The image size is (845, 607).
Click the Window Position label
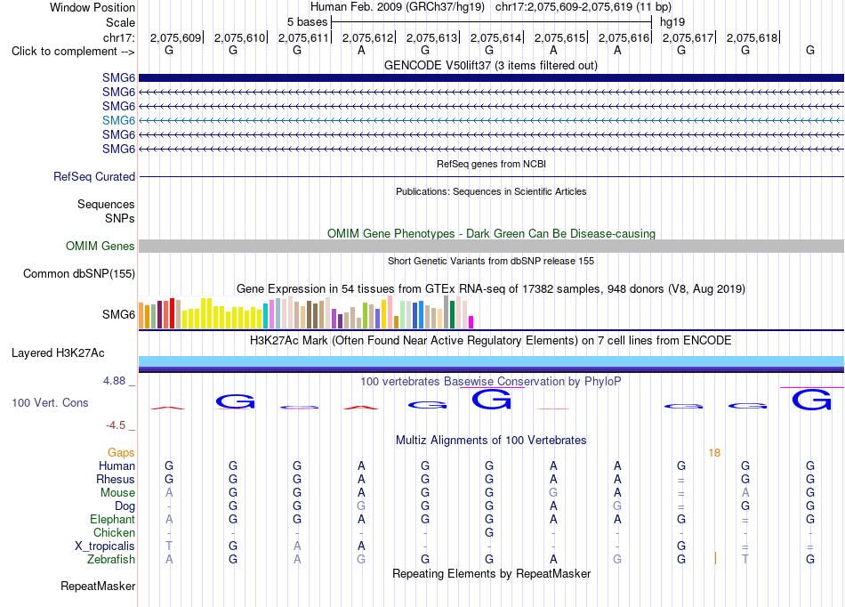click(93, 7)
